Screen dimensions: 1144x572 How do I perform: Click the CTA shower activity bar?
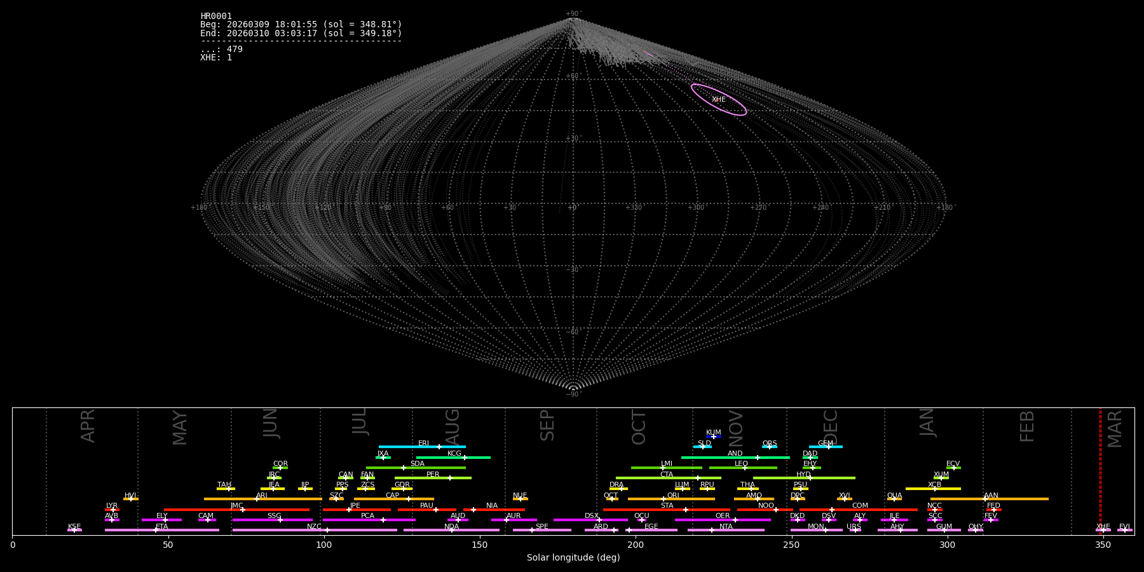click(x=669, y=478)
